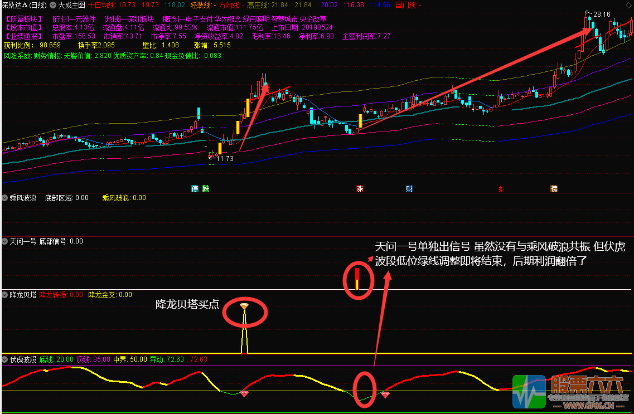Viewport: 634px width, 414px height.
Task: Click the blue 财 finance marker
Action: coord(409,189)
